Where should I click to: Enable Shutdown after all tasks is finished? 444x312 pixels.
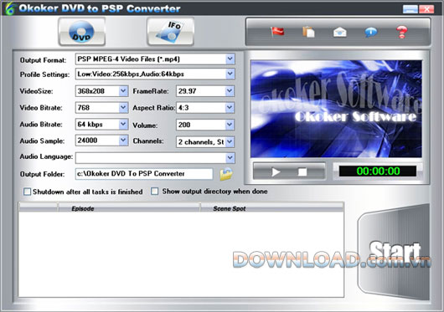(27, 192)
